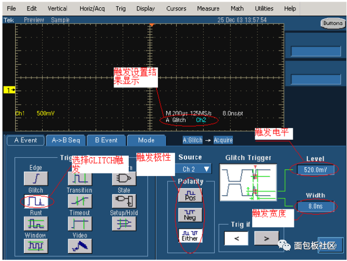Screen dimensions: 347x261
Task: Switch to the A Event tab
Action: (26, 141)
